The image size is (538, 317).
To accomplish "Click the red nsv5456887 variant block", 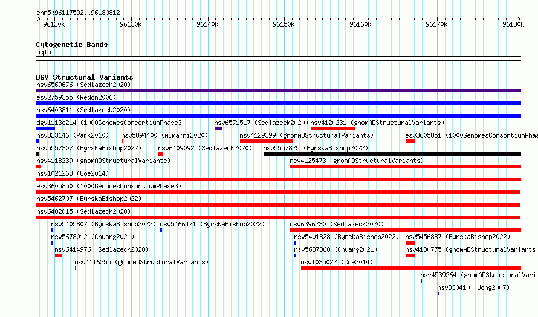I will pyautogui.click(x=410, y=243).
